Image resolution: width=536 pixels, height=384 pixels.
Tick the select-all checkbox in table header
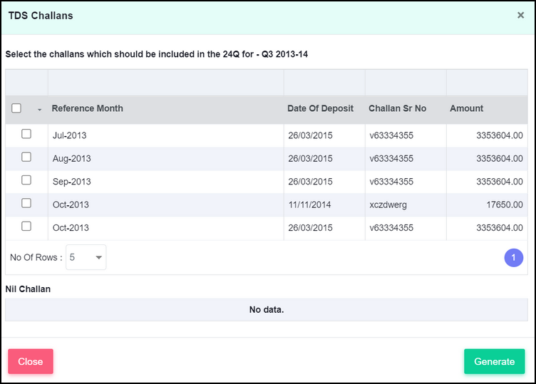pyautogui.click(x=16, y=108)
